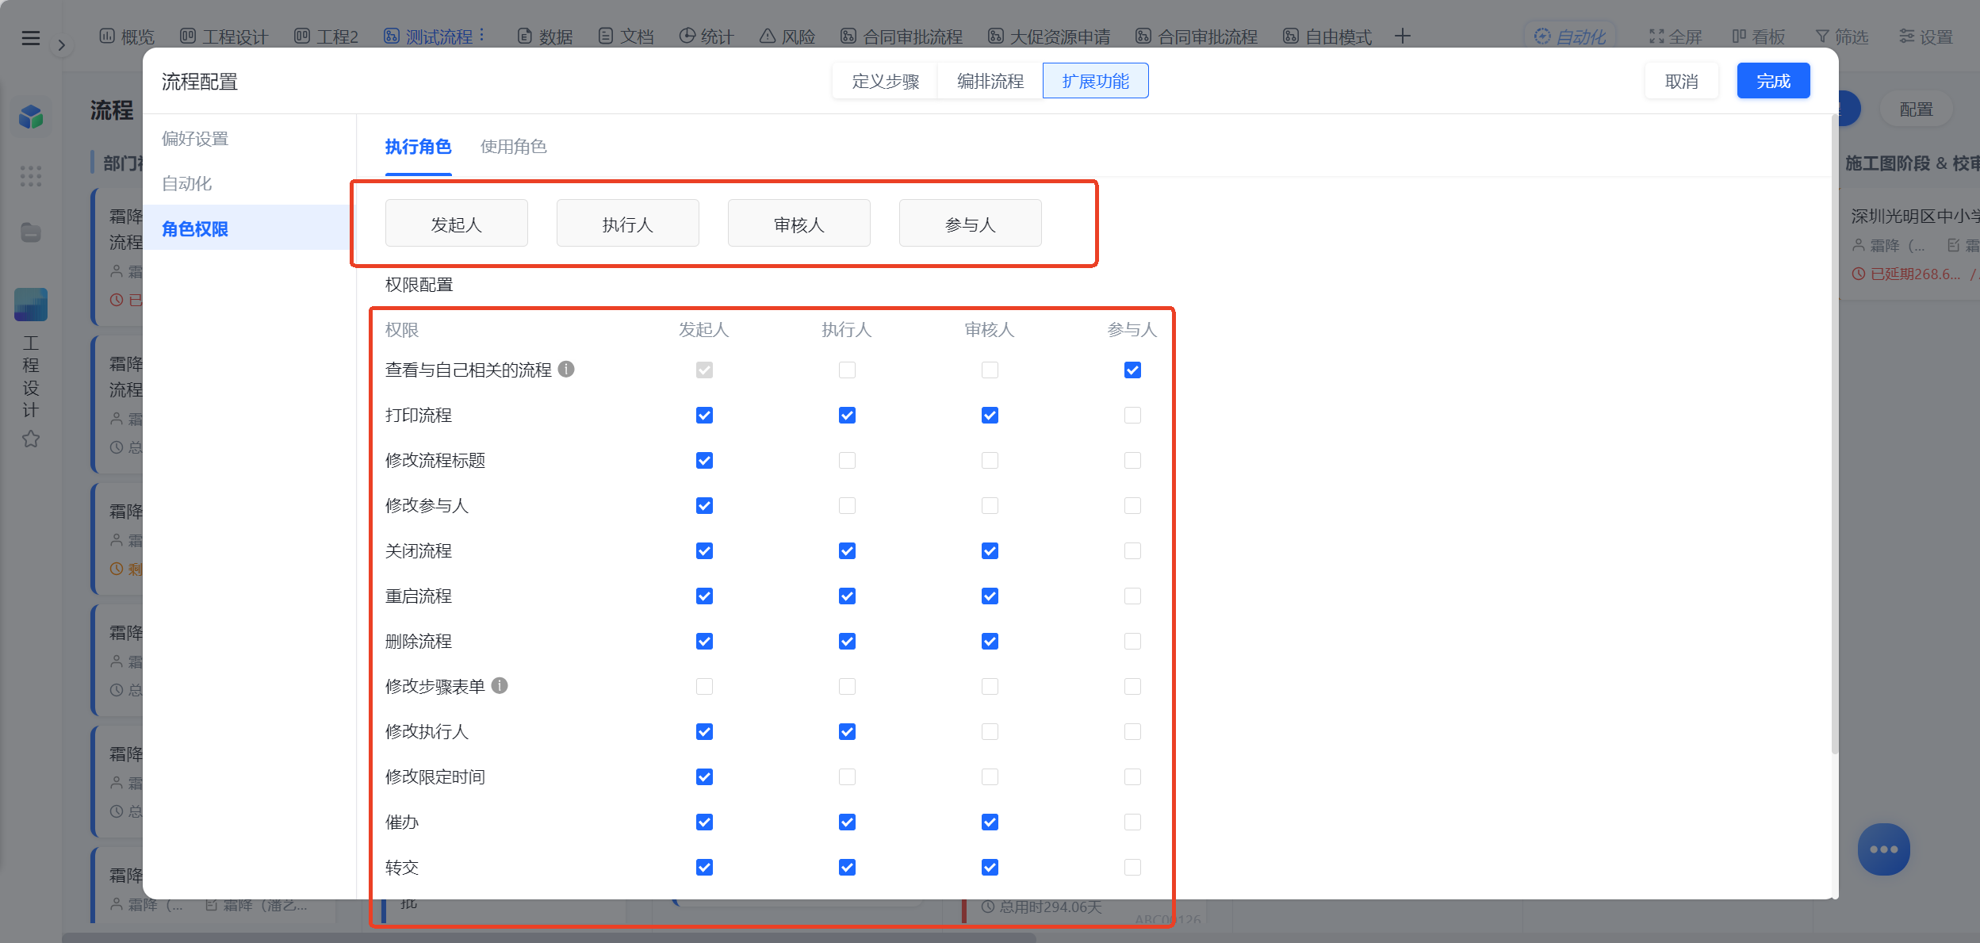Switch to the 工程设计 tab
The image size is (1980, 943).
[x=224, y=36]
